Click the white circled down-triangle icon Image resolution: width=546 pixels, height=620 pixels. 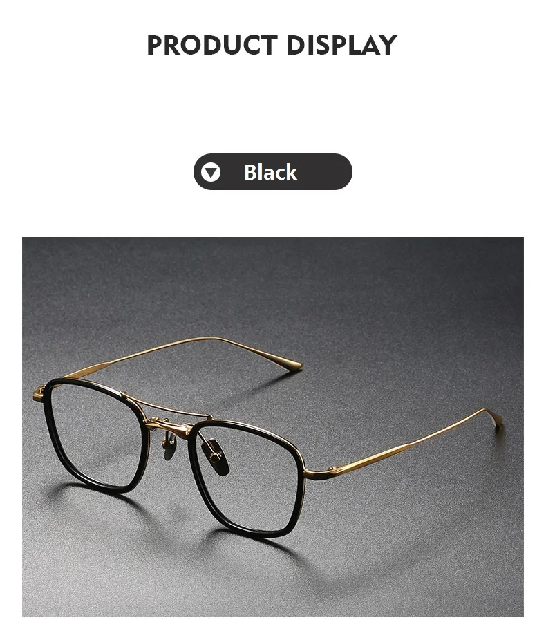pyautogui.click(x=211, y=172)
